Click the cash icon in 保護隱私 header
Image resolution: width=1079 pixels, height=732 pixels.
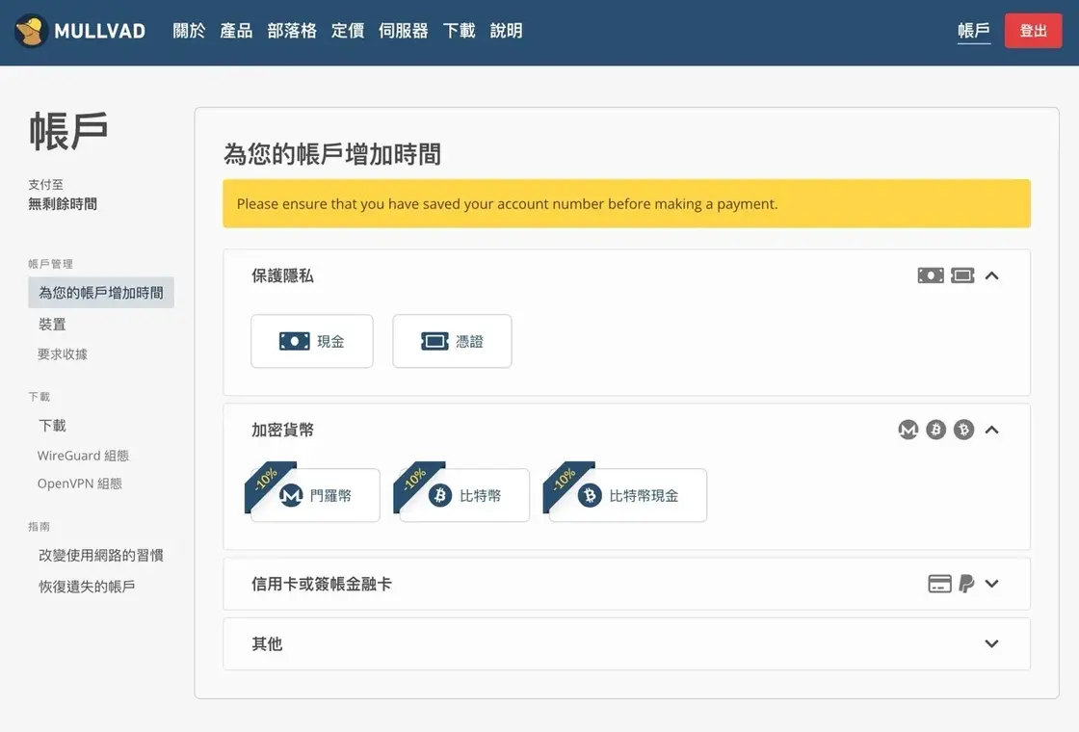[931, 275]
